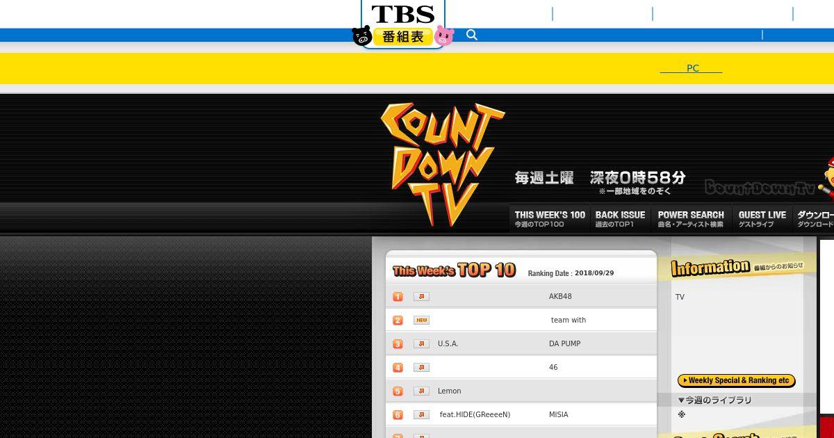This screenshot has width=834, height=438.
Task: Click rank 4 badge icon
Action: [x=398, y=368]
